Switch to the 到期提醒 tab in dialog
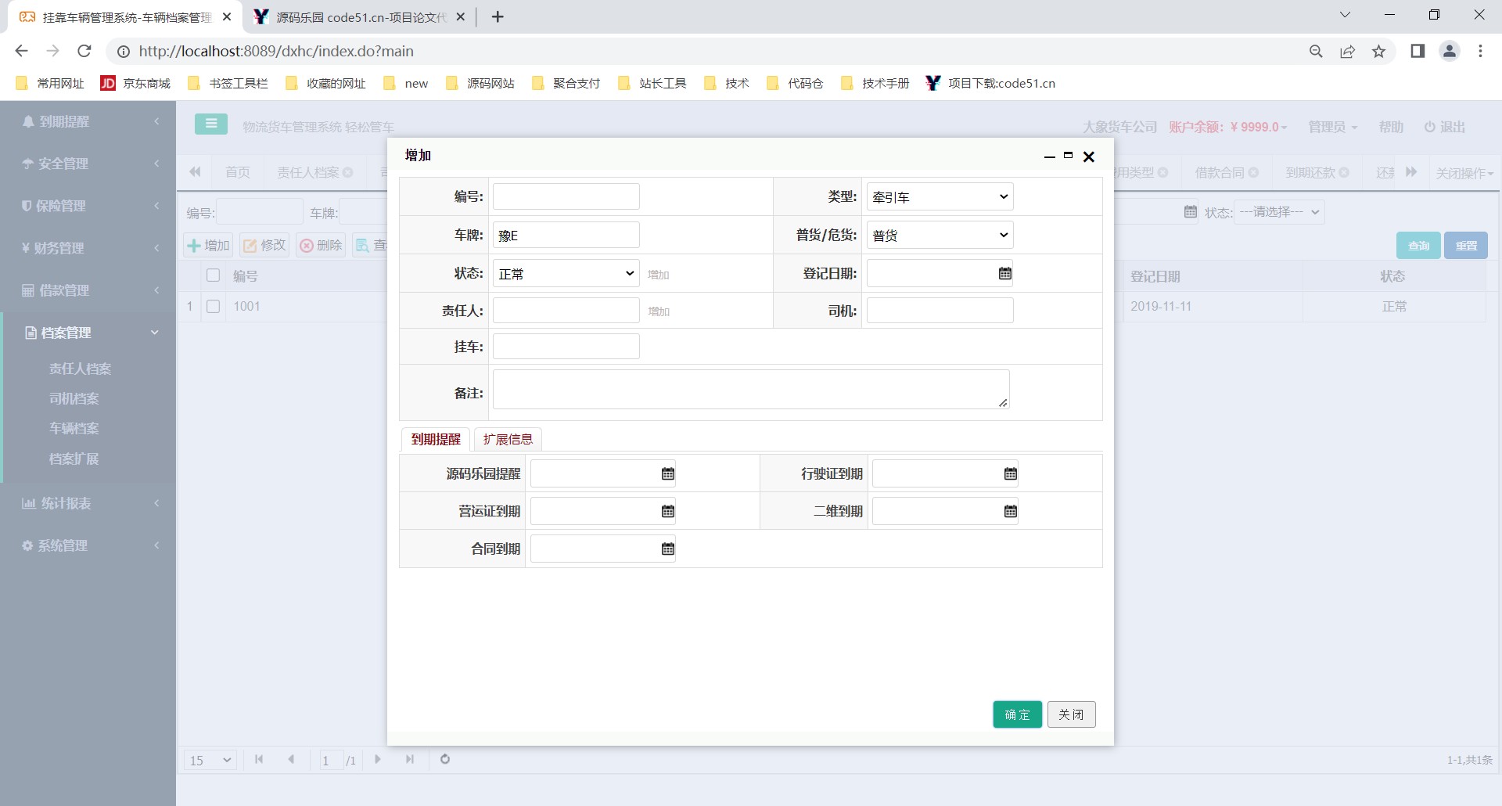The image size is (1502, 806). 436,439
